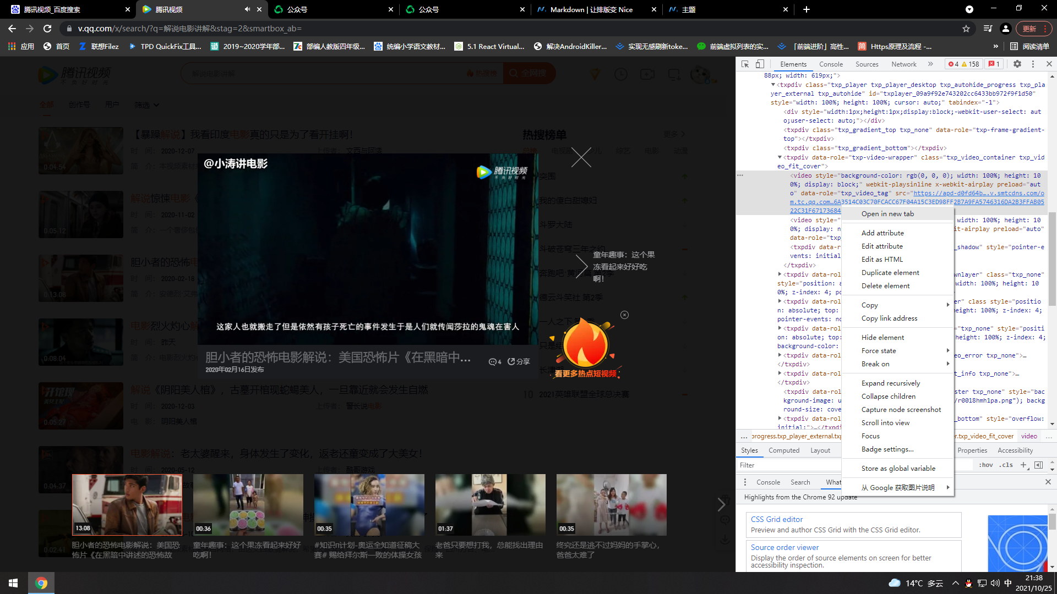Close the hot videos flame promo
This screenshot has width=1057, height=594.
(x=624, y=315)
